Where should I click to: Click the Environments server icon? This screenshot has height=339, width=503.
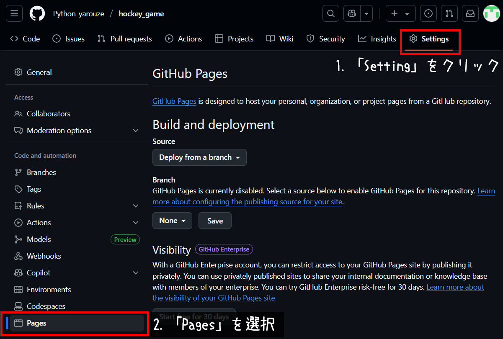tap(18, 290)
